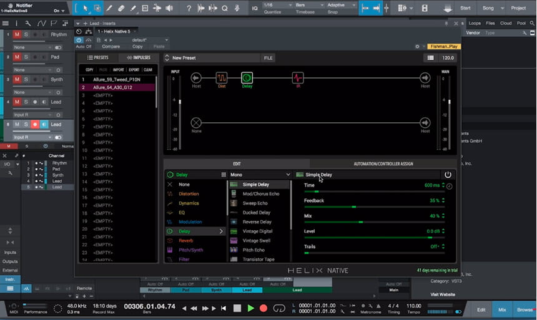
Task: Mute the Synth track
Action: (17, 79)
